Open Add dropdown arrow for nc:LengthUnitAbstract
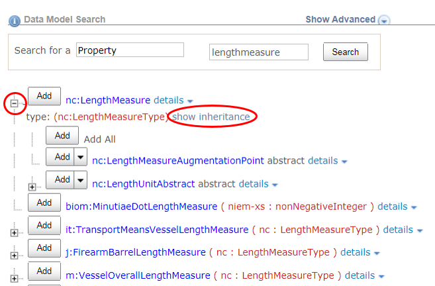 (81, 179)
